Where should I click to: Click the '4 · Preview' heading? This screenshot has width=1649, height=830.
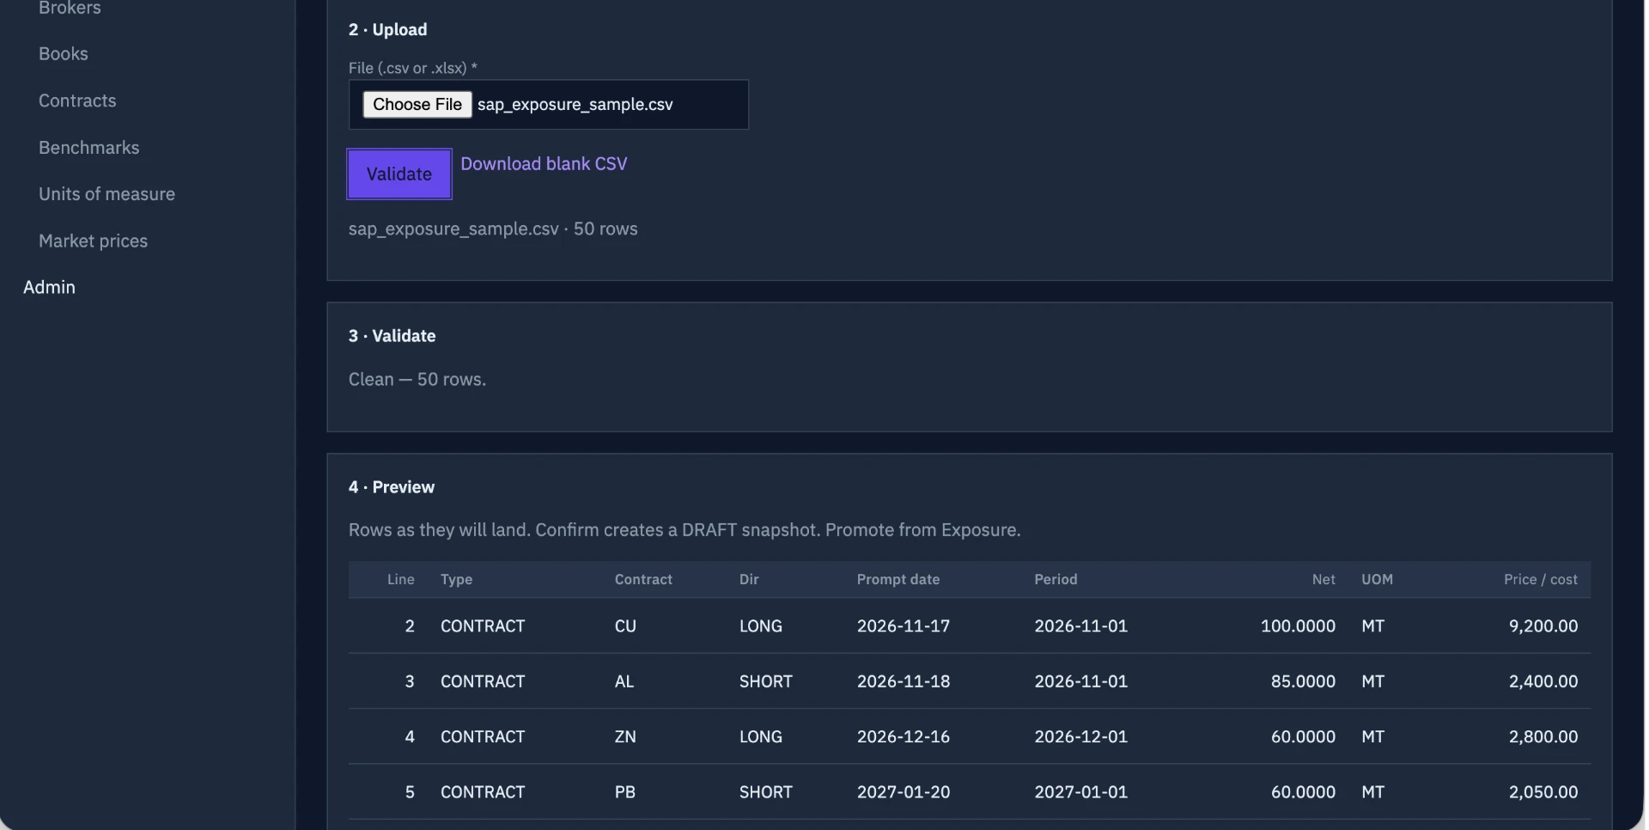(392, 487)
